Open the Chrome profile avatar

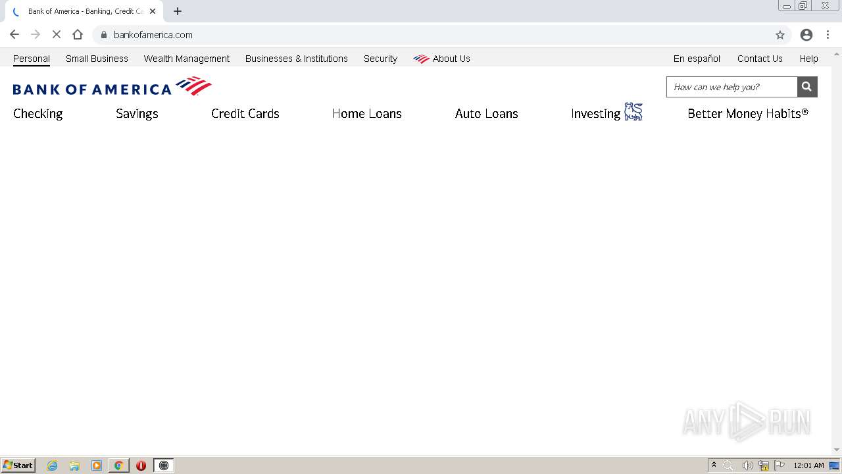[806, 35]
